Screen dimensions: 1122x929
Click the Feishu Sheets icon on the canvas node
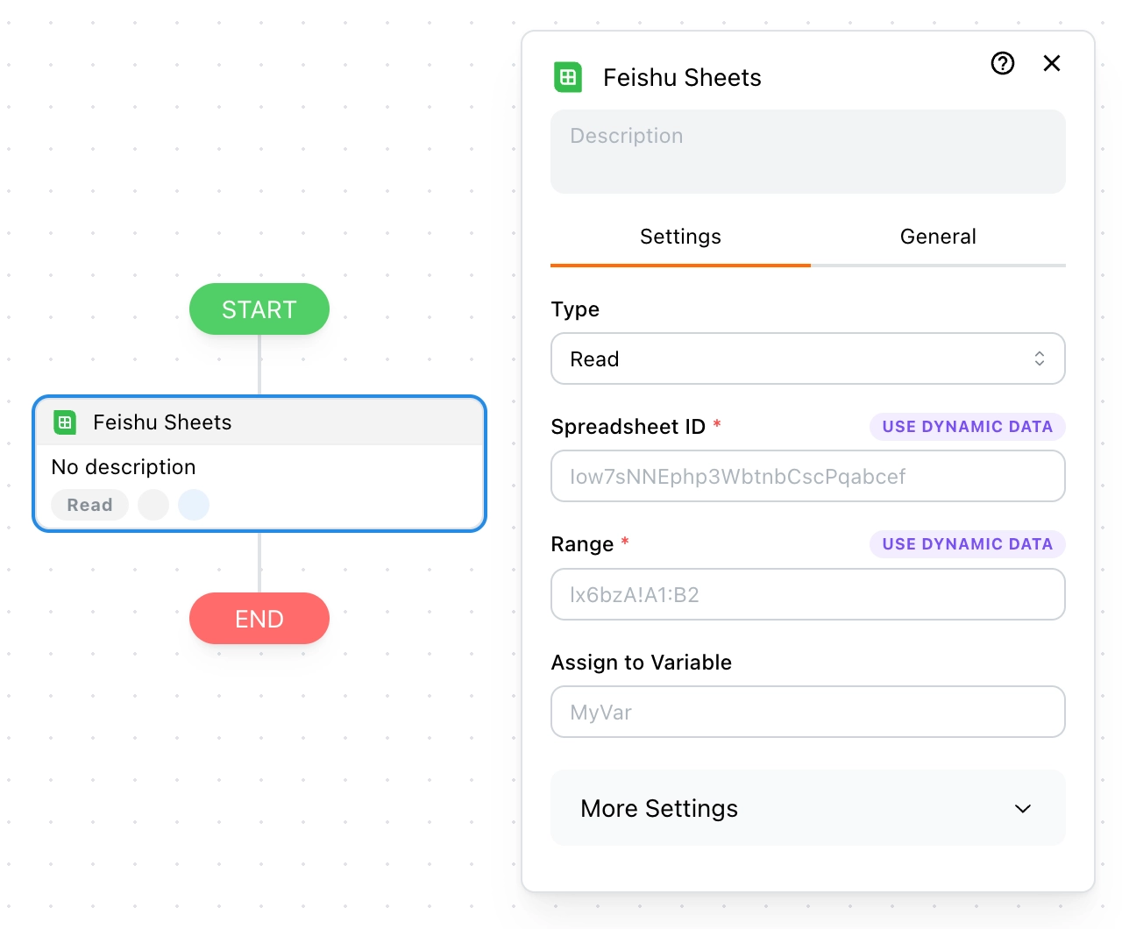[65, 422]
